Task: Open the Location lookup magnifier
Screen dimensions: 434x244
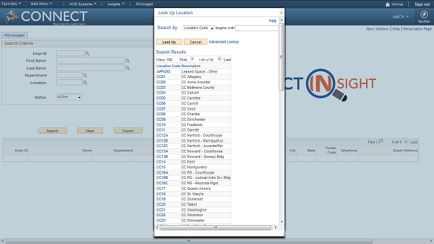Action: [x=85, y=83]
